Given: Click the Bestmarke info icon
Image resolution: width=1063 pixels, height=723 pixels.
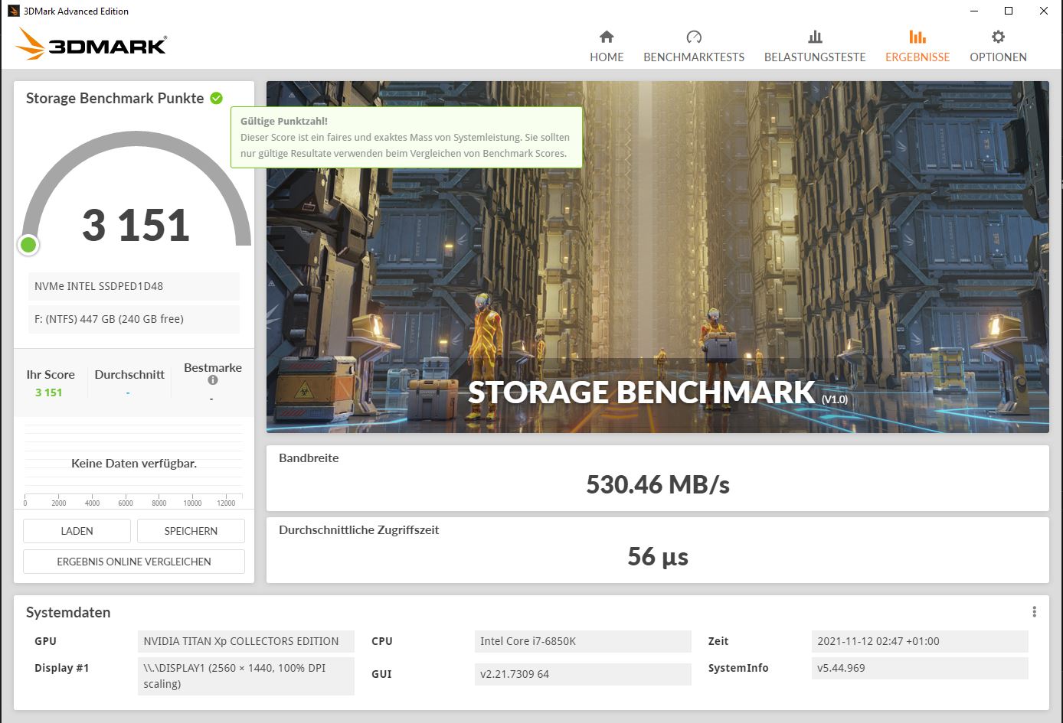Looking at the screenshot, I should (213, 380).
